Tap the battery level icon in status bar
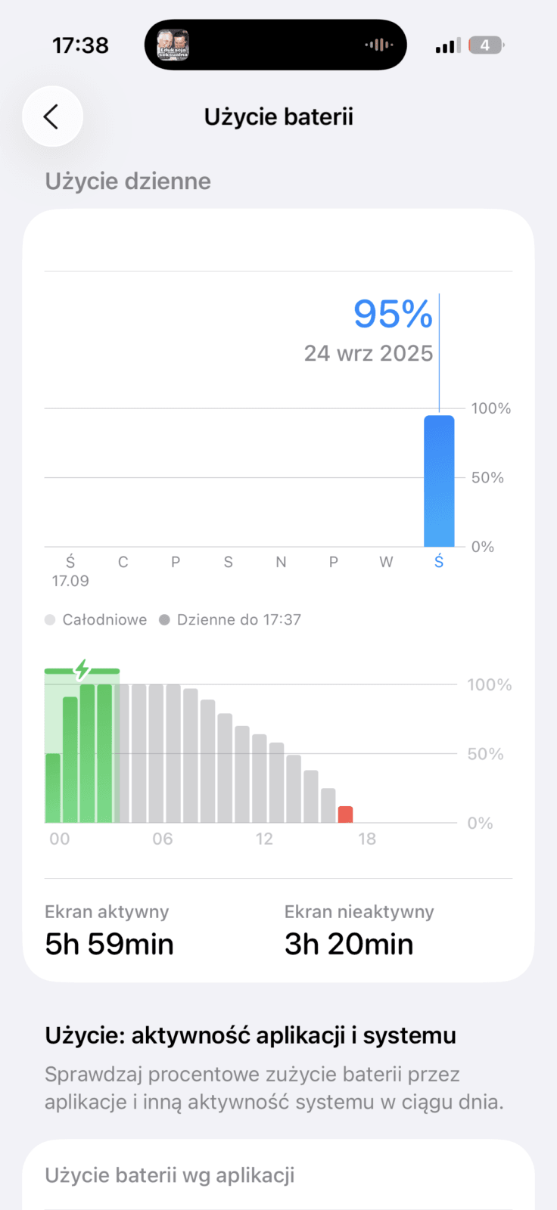The height and width of the screenshot is (1210, 557). [x=485, y=45]
